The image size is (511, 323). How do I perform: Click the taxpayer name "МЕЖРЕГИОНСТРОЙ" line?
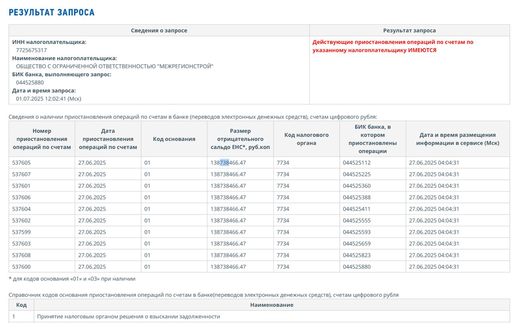114,66
